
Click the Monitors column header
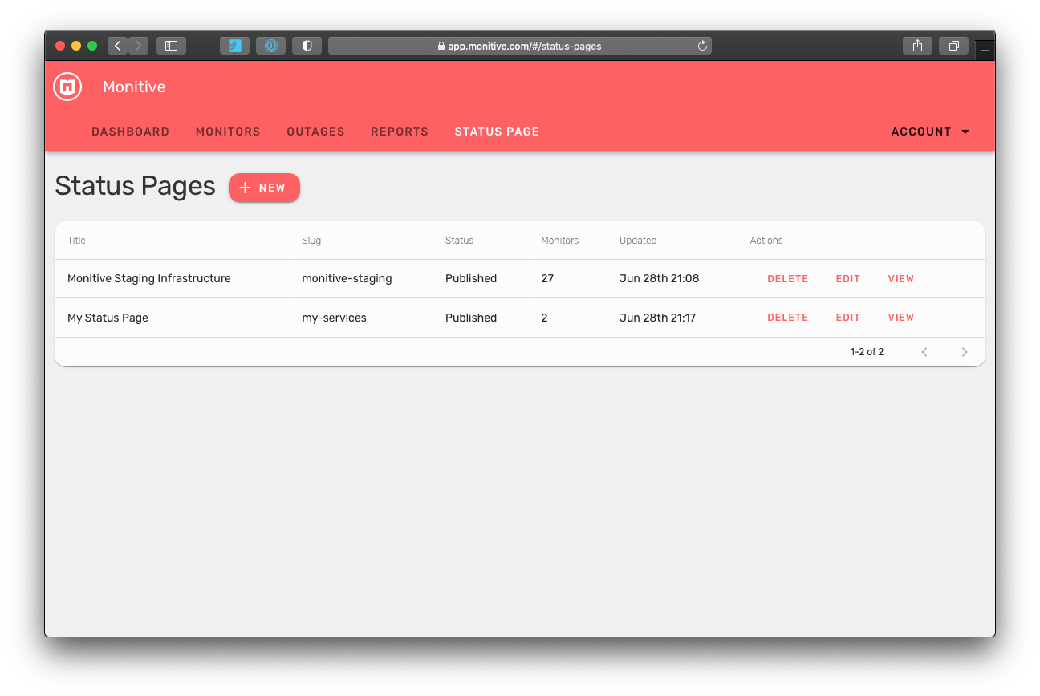click(559, 241)
